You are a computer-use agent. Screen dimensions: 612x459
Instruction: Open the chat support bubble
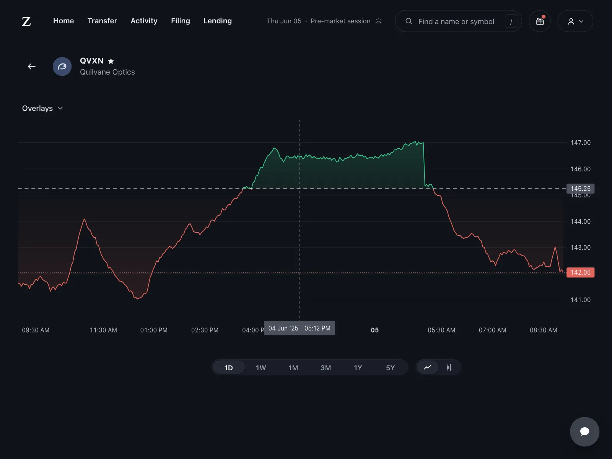tap(584, 431)
